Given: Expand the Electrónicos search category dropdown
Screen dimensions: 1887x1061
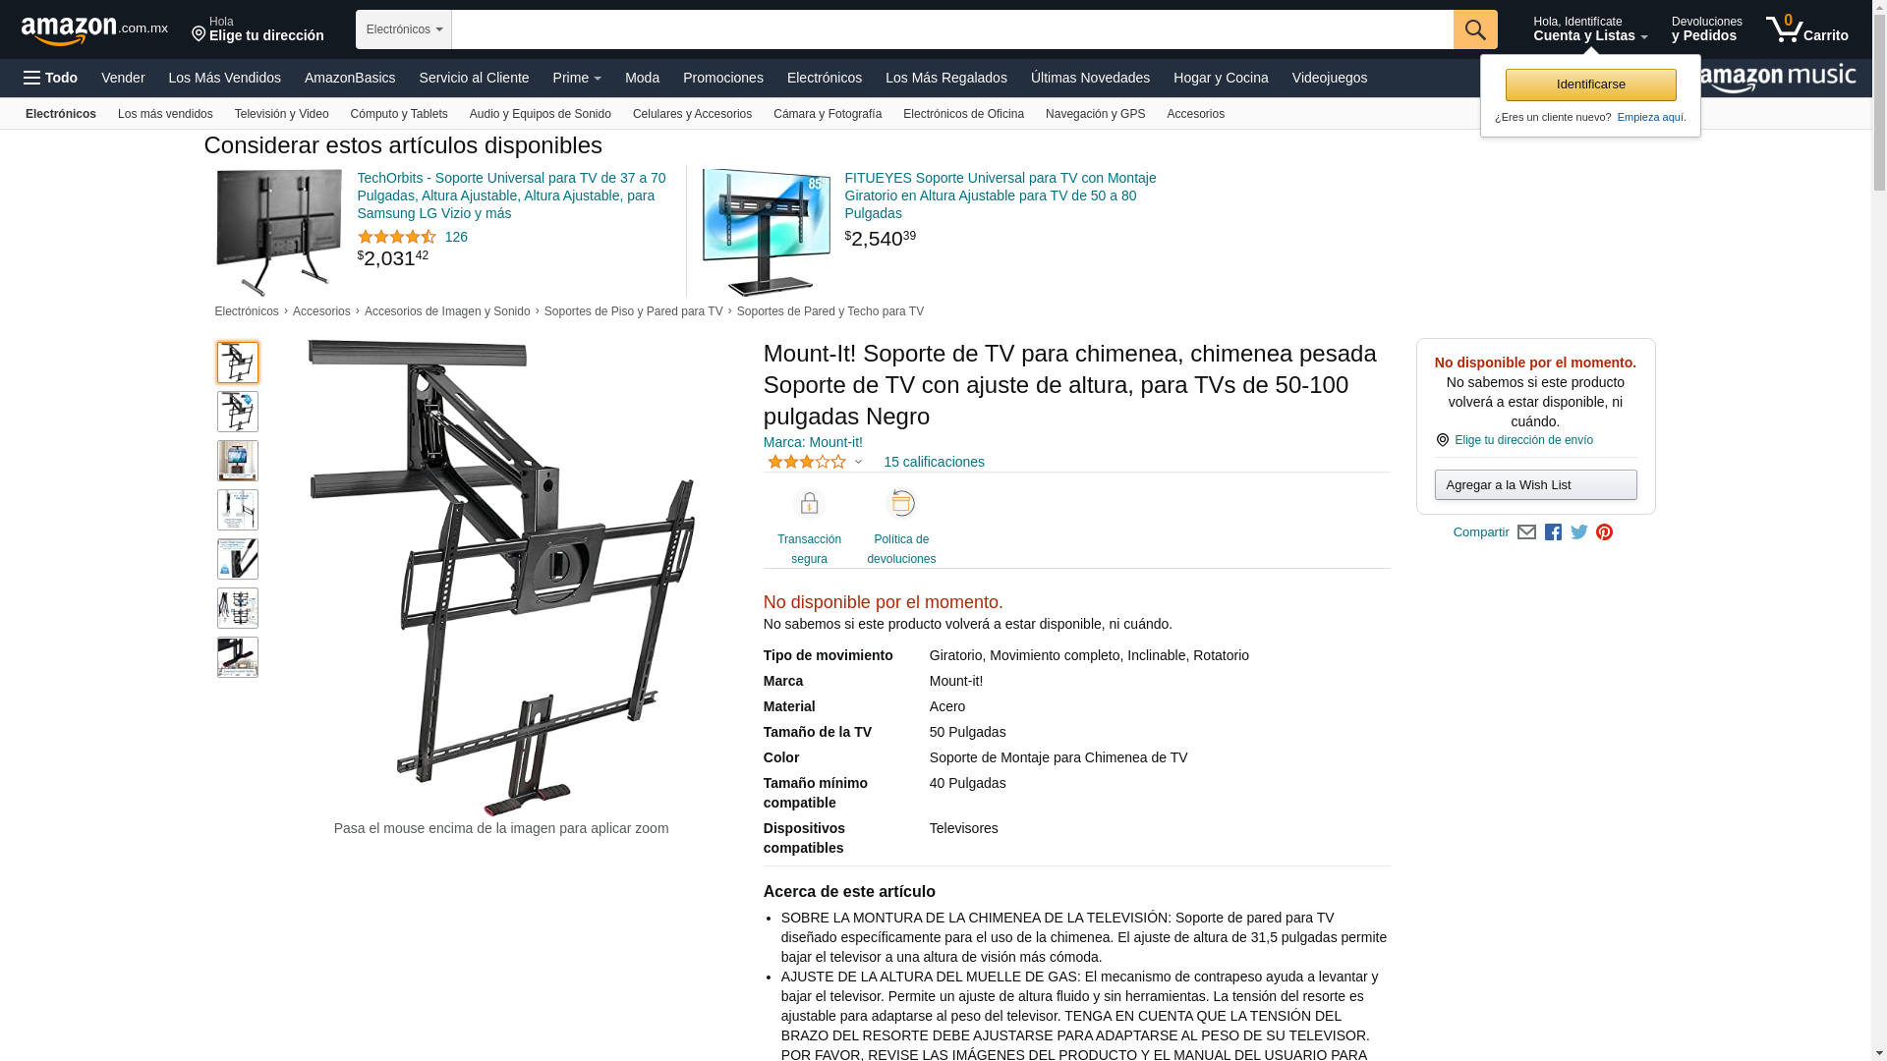Looking at the screenshot, I should pyautogui.click(x=404, y=29).
